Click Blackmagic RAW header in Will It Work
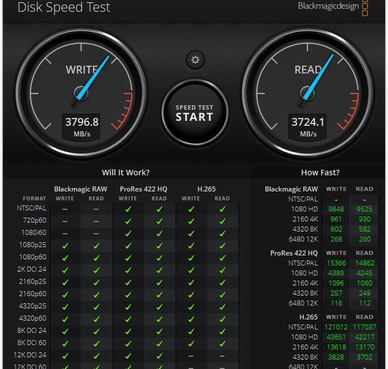 tap(81, 189)
